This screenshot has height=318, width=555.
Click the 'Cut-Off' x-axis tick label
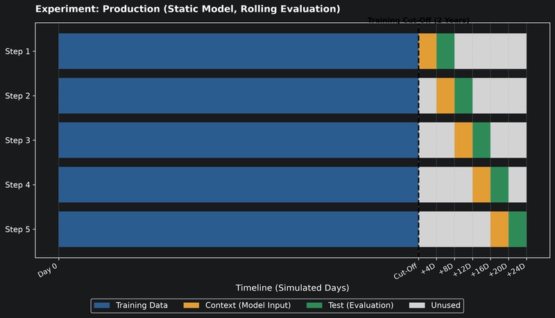pyautogui.click(x=406, y=272)
